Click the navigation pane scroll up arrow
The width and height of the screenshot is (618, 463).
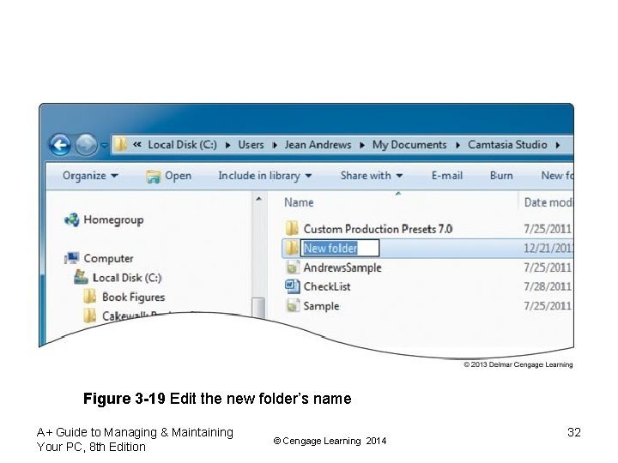click(x=258, y=199)
